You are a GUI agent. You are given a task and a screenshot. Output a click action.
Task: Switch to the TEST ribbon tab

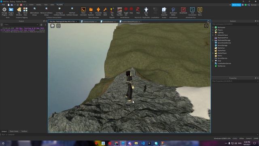pos(46,5)
